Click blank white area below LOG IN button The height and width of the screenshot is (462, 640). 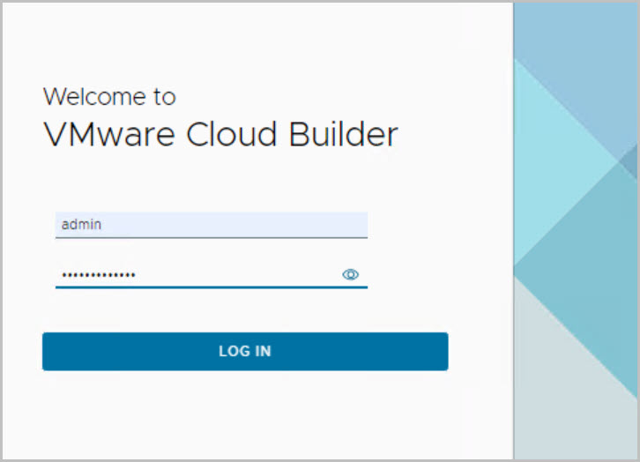245,414
